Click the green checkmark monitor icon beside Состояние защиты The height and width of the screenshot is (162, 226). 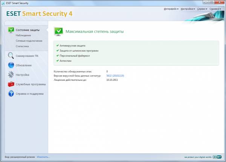pos(11,30)
